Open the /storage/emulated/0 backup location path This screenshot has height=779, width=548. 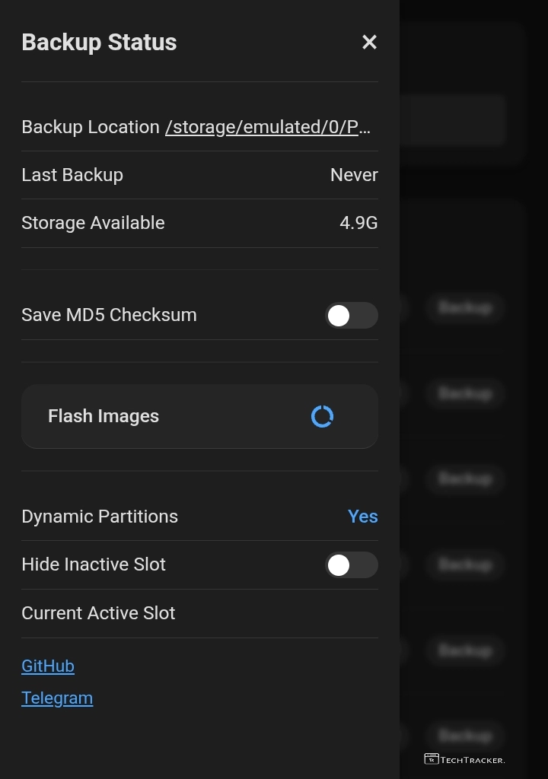coord(268,127)
